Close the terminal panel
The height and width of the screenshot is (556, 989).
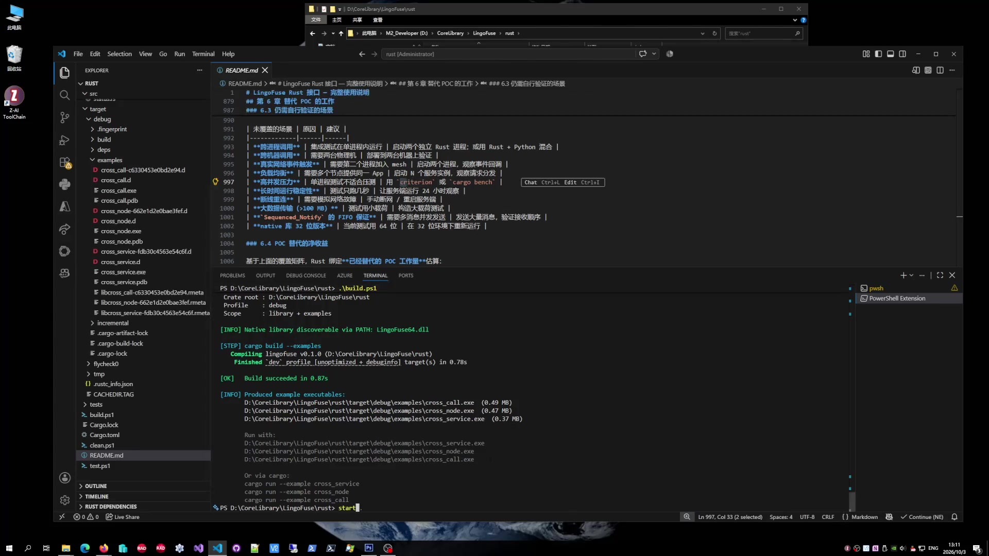tap(952, 275)
